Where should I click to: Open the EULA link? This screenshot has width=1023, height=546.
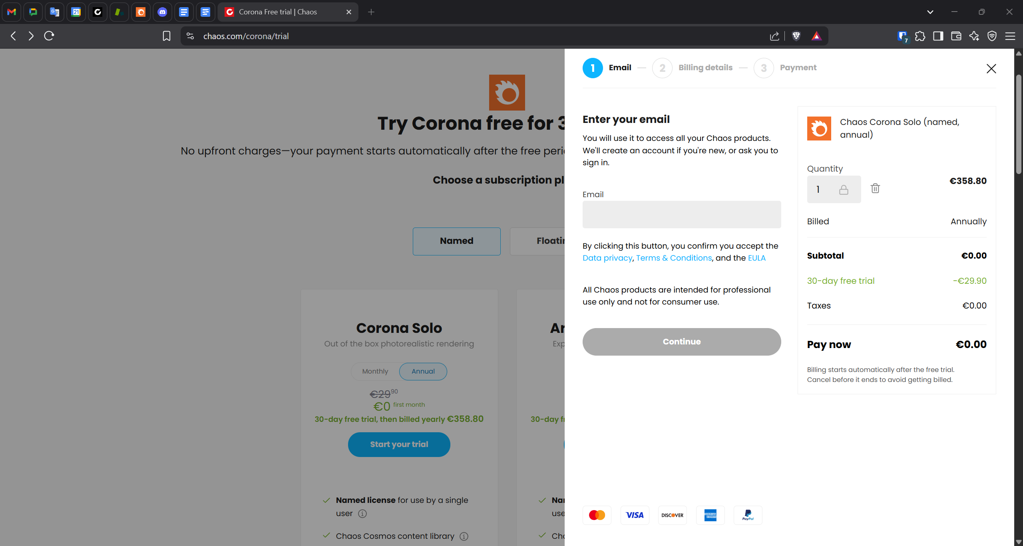click(756, 258)
